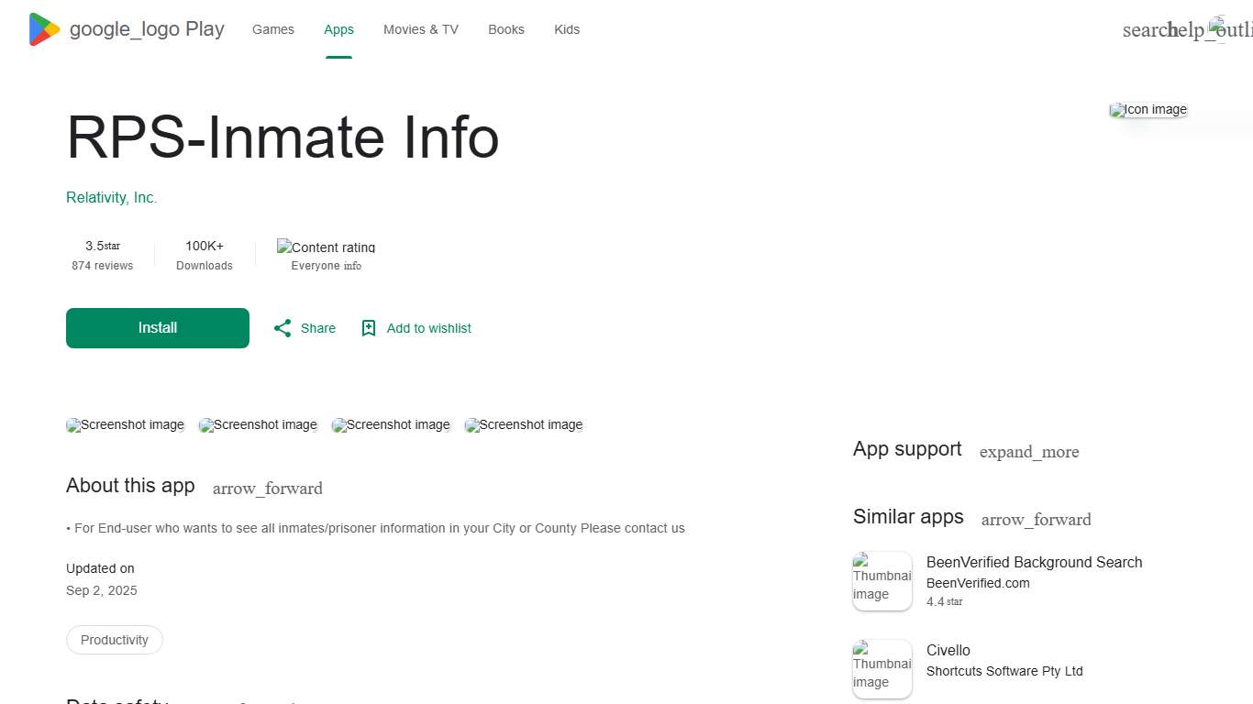Open BeenVerified Background Search thumbnail
The width and height of the screenshot is (1253, 704).
tap(882, 581)
